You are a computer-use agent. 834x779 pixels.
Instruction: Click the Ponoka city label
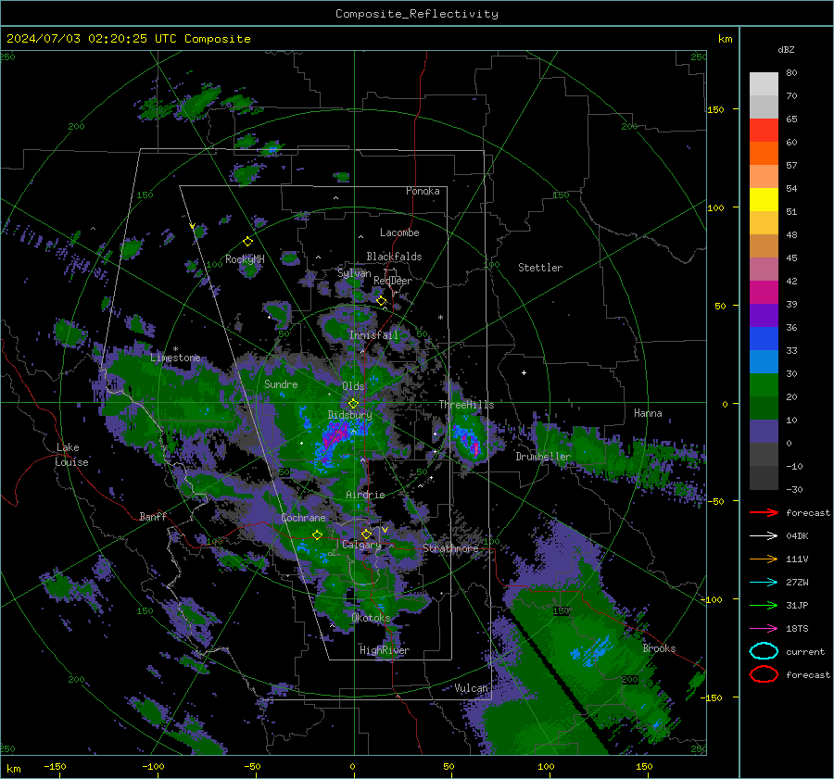(423, 191)
